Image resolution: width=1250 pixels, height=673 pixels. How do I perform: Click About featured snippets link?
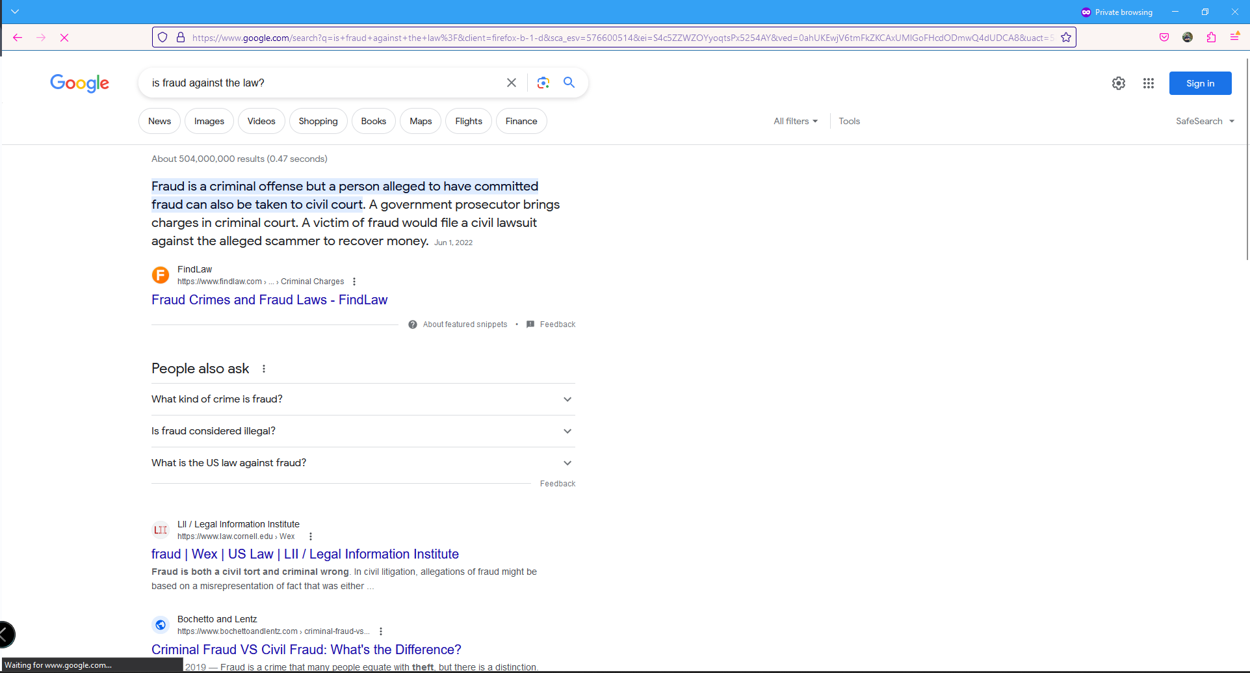(x=465, y=324)
